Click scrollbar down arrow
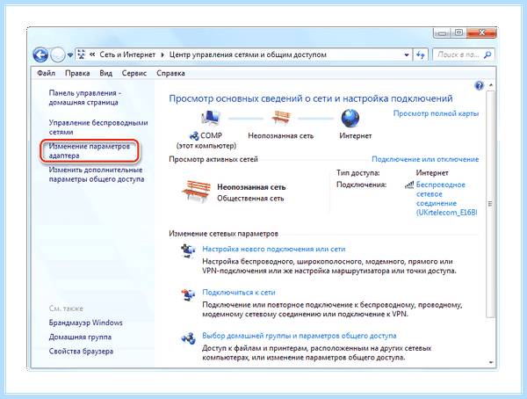 click(491, 362)
